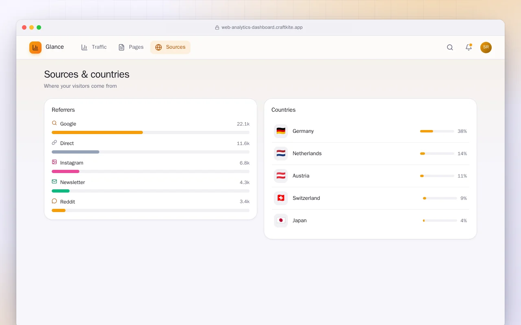Screen dimensions: 521x325
Task: Click the Japan flag icon
Action: pos(281,220)
